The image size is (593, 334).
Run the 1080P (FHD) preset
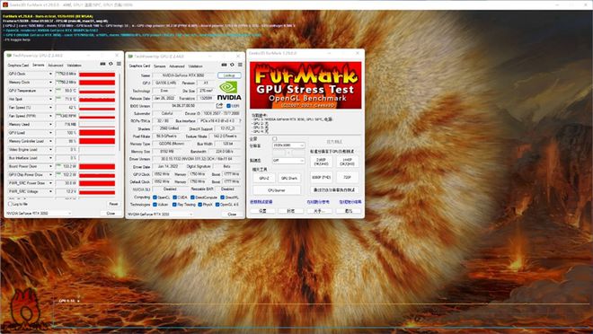coord(321,177)
